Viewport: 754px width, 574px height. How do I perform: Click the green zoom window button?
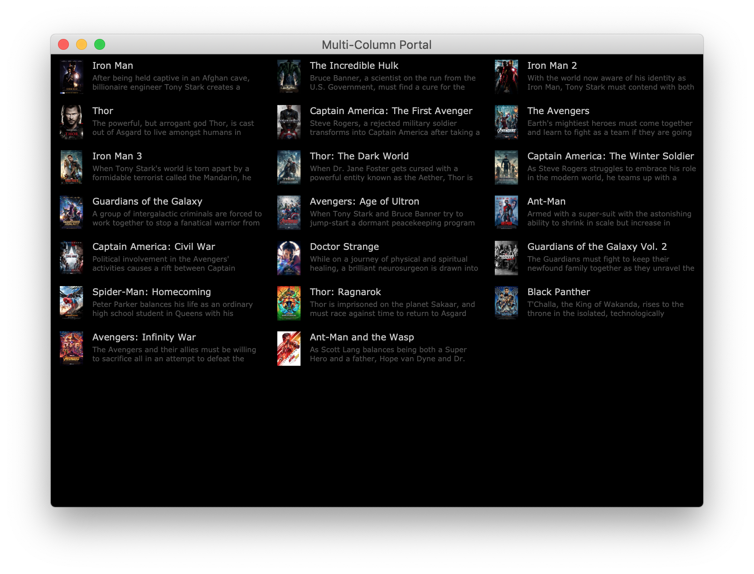pos(100,44)
